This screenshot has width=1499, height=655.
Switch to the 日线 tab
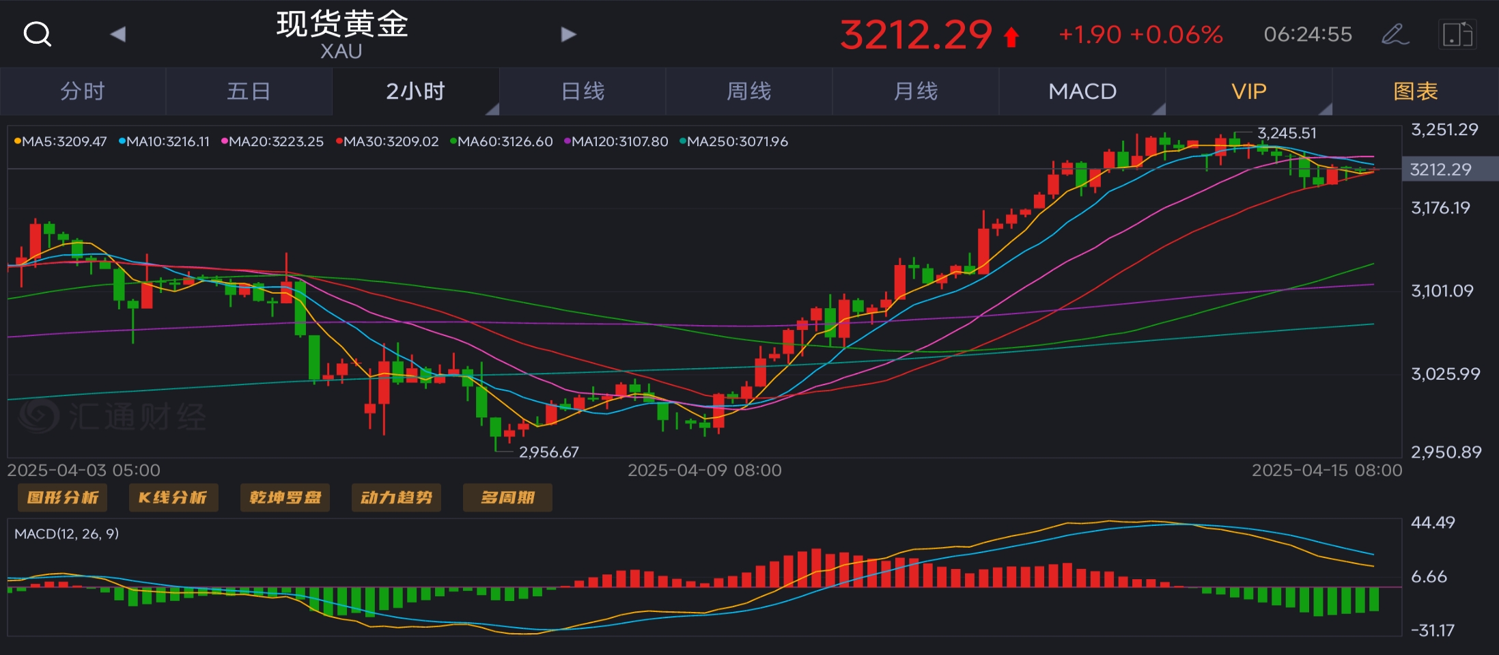coord(583,92)
